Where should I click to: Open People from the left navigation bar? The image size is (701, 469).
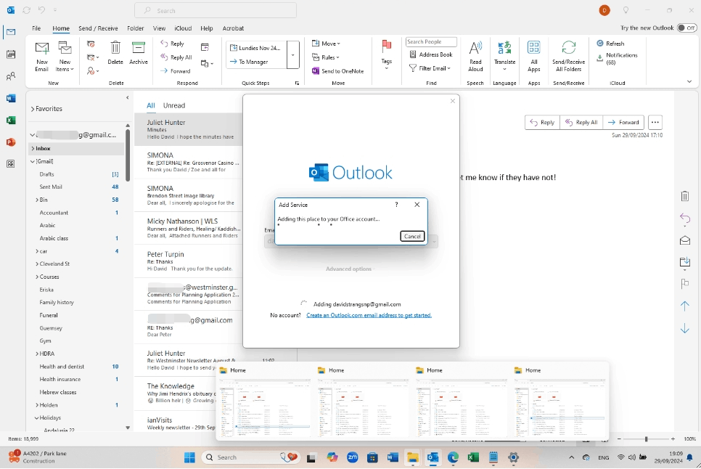11,76
